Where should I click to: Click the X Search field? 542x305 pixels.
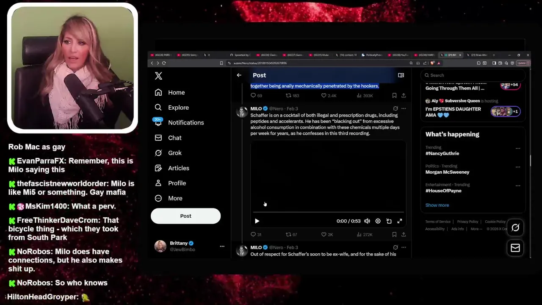point(473,75)
